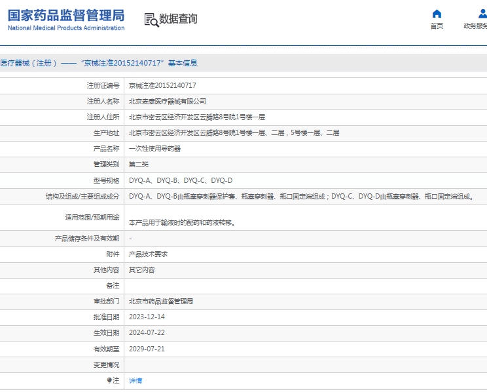Click effective date 2024-07-22
This screenshot has width=487, height=392.
[147, 332]
